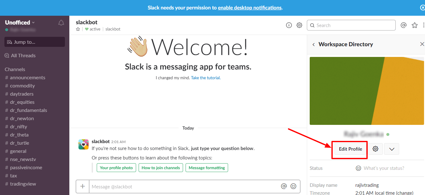
Task: Close the Workspace Directory panel
Action: (x=422, y=44)
